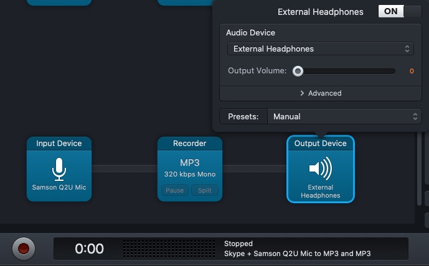The width and height of the screenshot is (429, 266).
Task: Open the Presets Manual dropdown
Action: click(344, 117)
